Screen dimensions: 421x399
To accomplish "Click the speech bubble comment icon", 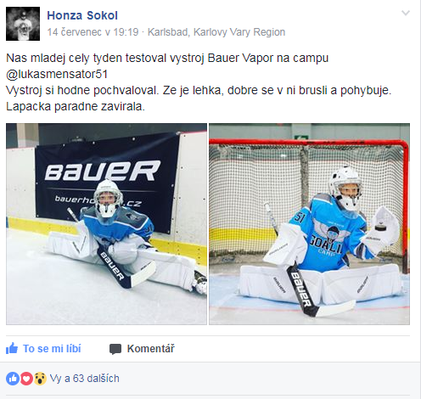I will pos(115,349).
